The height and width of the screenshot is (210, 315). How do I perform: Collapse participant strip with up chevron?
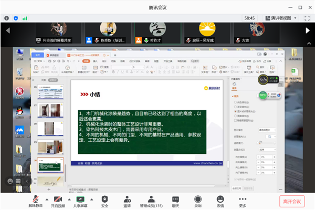(309, 44)
